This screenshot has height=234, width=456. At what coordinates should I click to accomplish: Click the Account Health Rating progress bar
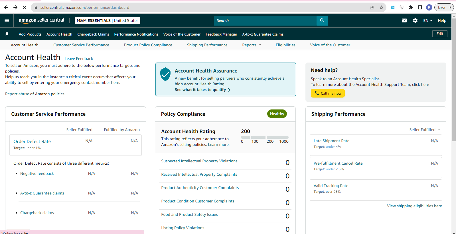[265, 137]
